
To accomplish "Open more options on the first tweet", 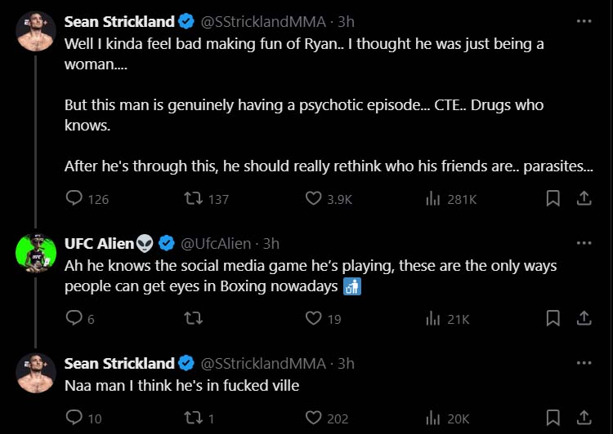I will (x=584, y=21).
